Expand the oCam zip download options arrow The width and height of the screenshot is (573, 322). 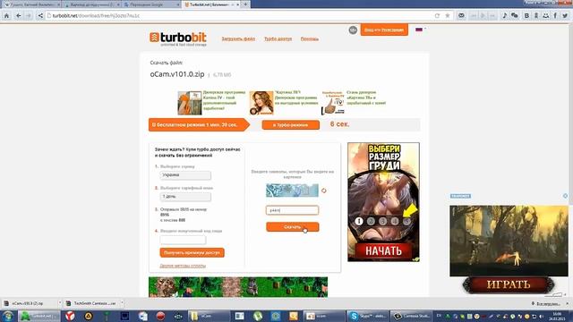(60, 303)
